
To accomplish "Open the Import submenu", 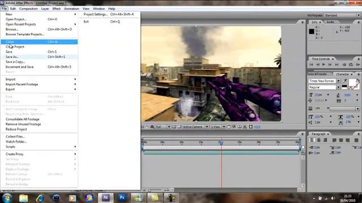I will [x=39, y=79].
